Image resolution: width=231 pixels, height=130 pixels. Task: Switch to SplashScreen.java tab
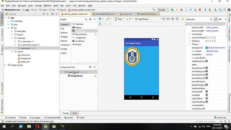(x=148, y=14)
